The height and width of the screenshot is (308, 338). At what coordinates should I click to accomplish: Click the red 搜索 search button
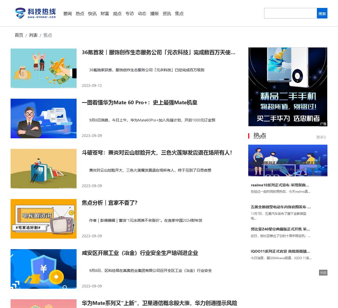tap(322, 13)
